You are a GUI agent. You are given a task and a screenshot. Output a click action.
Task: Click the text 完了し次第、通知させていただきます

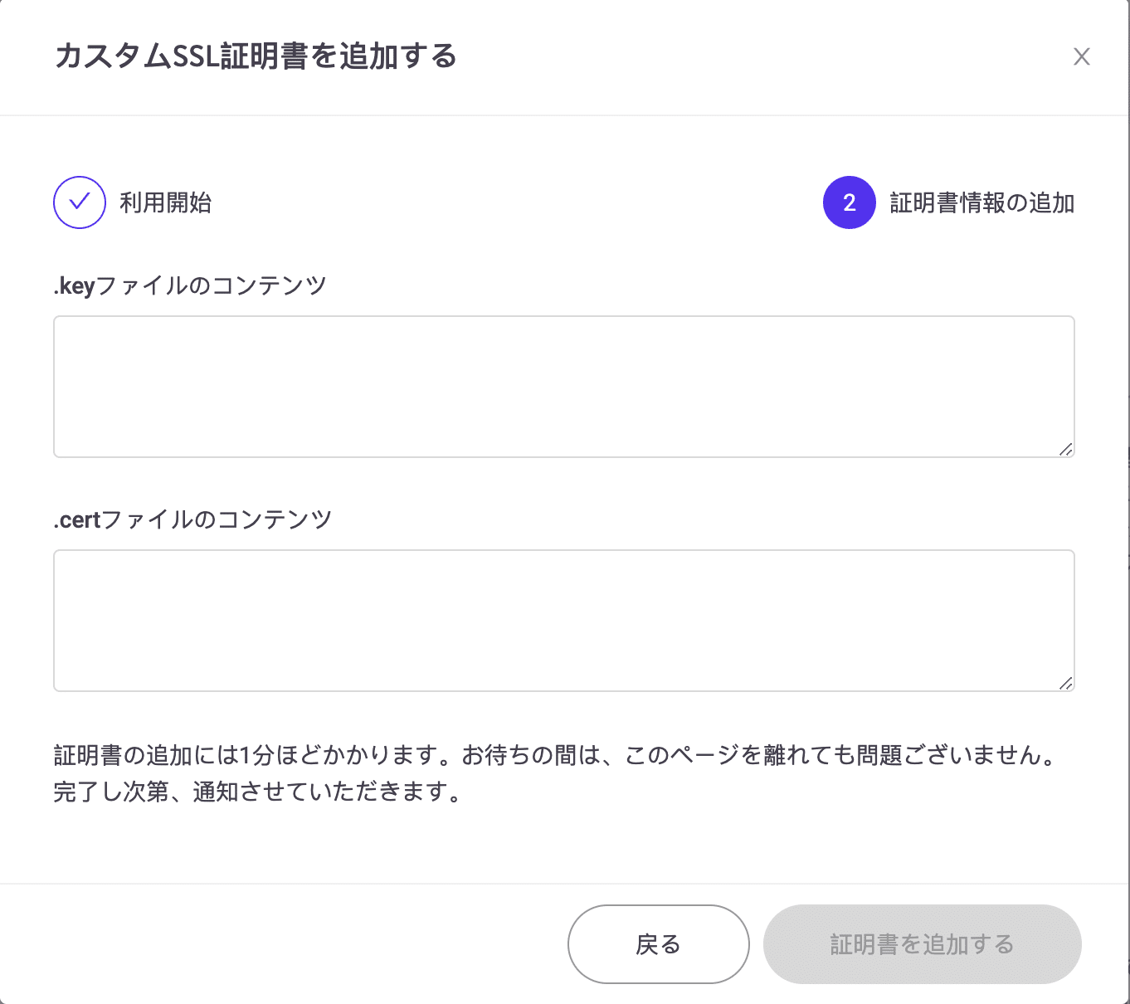[257, 792]
